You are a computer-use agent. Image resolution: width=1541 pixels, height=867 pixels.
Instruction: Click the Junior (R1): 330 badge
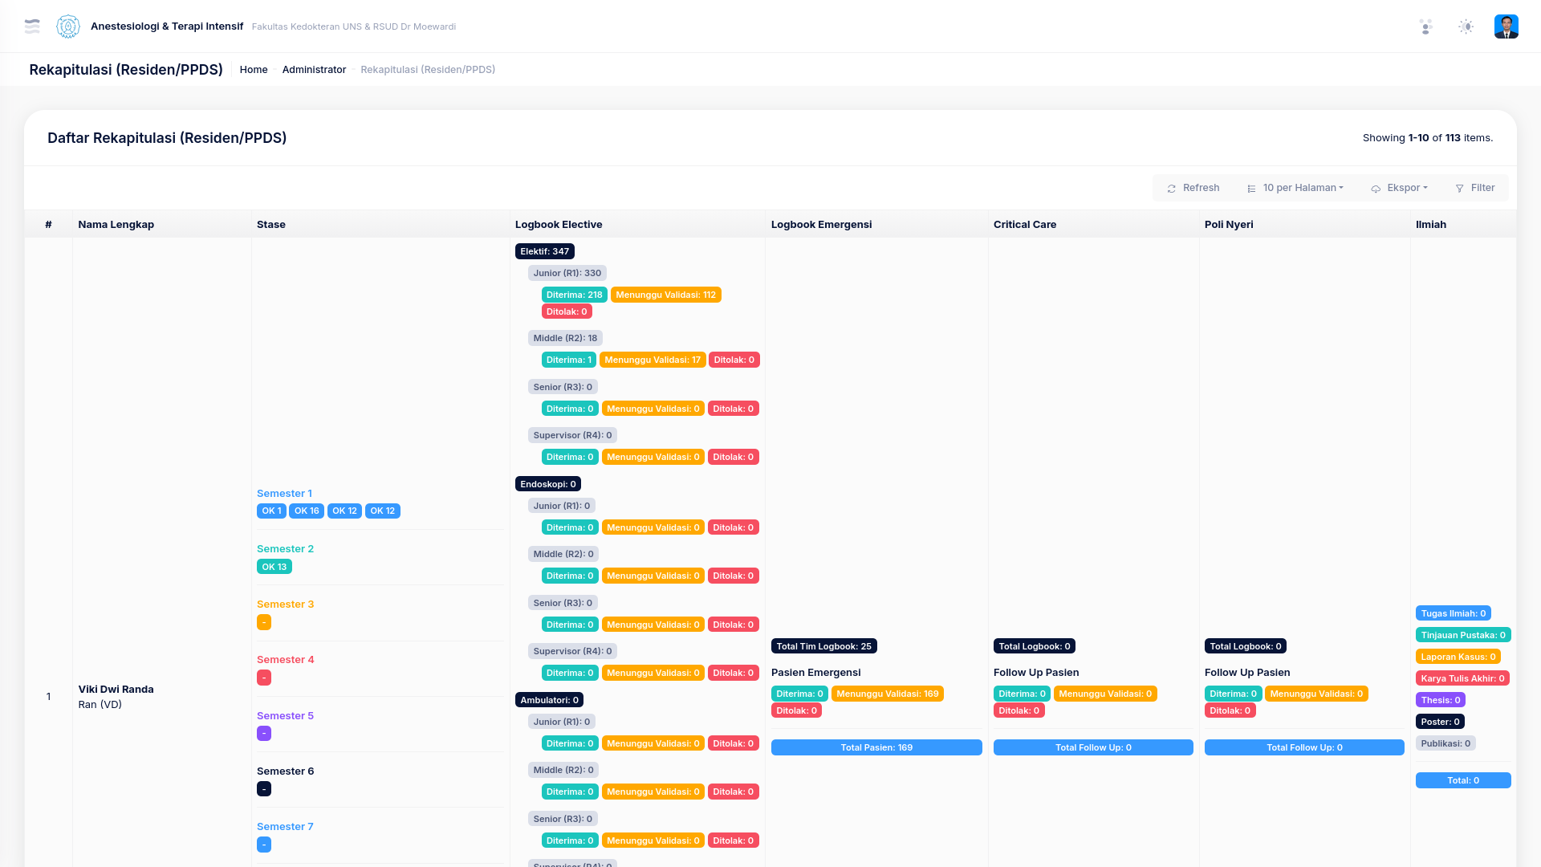tap(567, 274)
